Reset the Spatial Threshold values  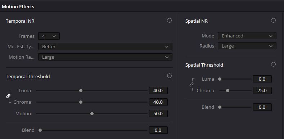click(x=273, y=64)
